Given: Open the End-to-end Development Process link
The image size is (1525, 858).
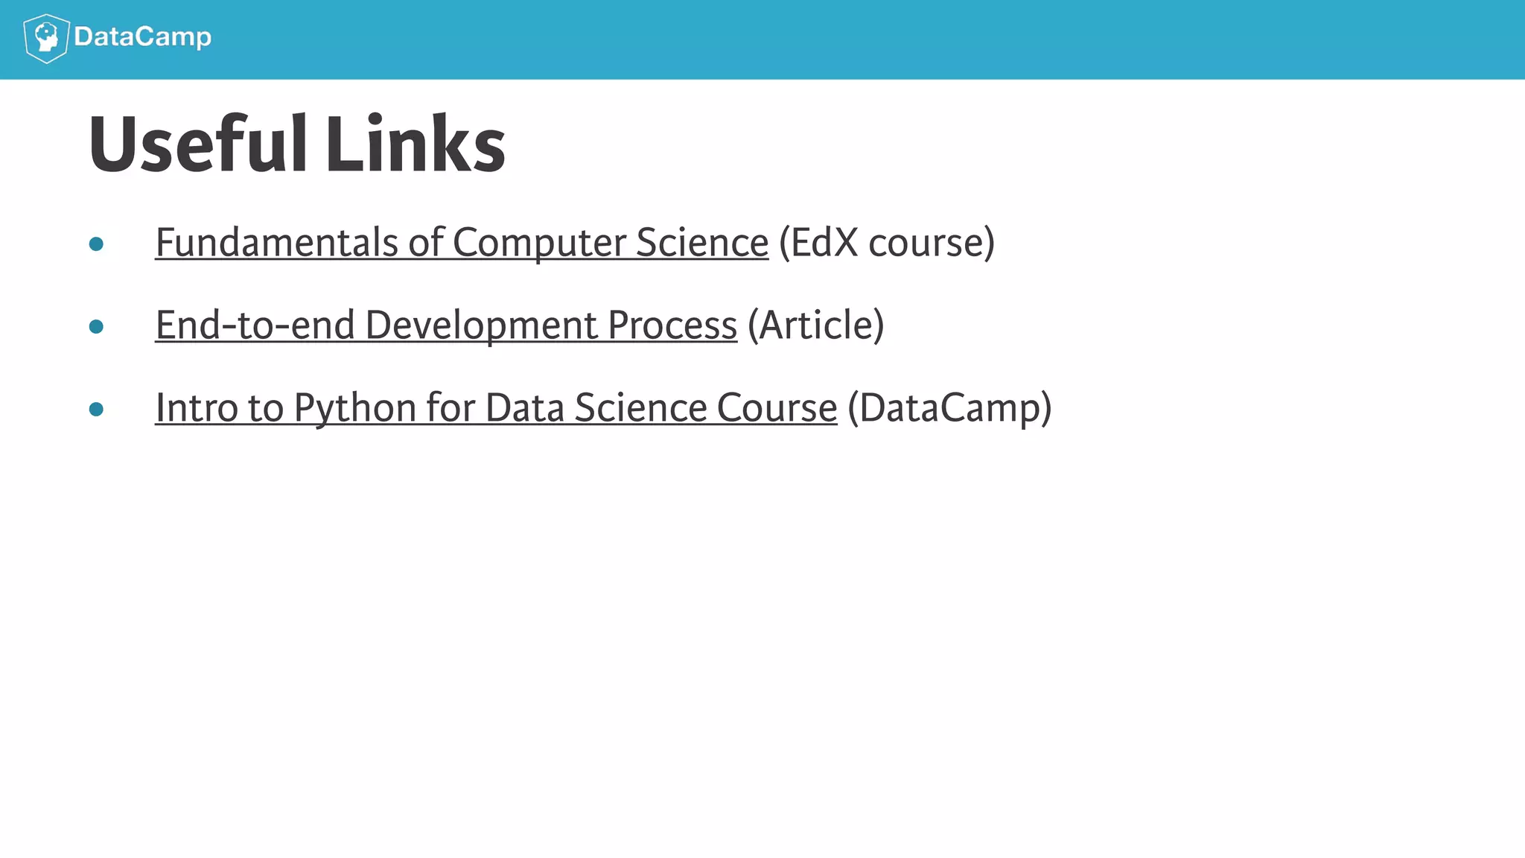Looking at the screenshot, I should click(446, 325).
